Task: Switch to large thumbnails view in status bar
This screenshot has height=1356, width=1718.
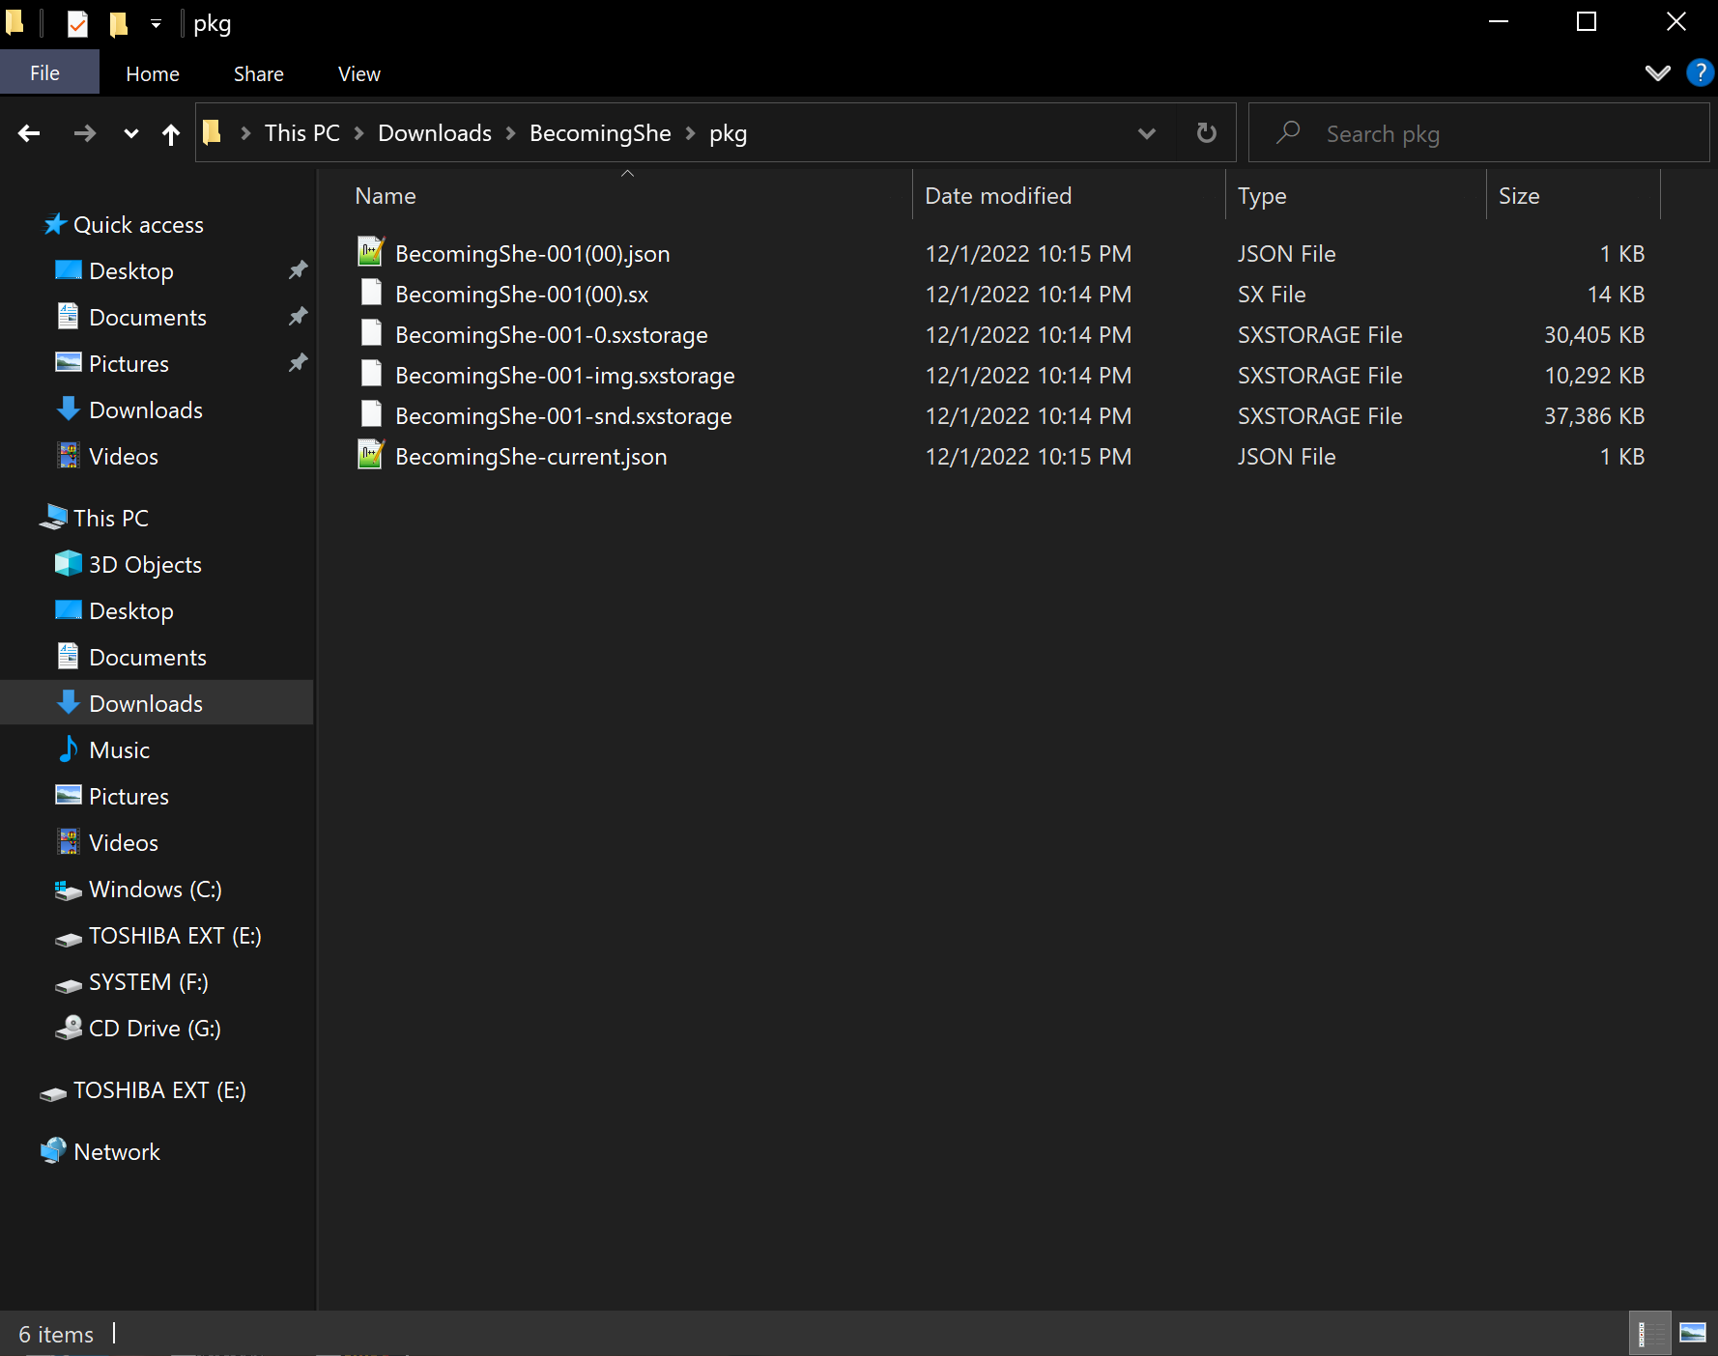Action: coord(1691,1333)
